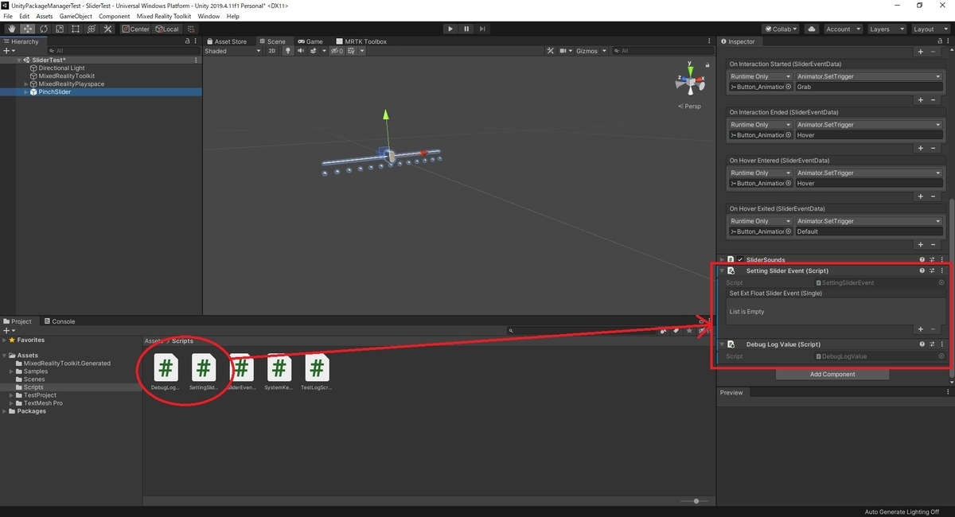Open the Hierarchy create plus menu
The height and width of the screenshot is (517, 955).
coord(7,51)
